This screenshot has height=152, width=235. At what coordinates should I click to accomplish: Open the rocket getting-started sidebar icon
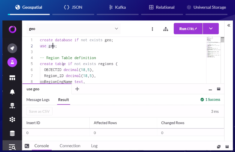coord(12,48)
